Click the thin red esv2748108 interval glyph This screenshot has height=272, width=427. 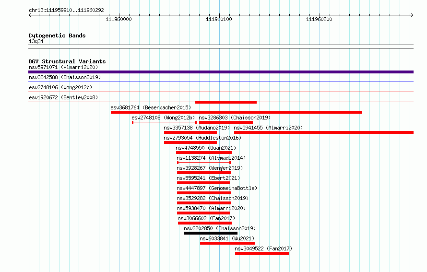click(x=164, y=122)
